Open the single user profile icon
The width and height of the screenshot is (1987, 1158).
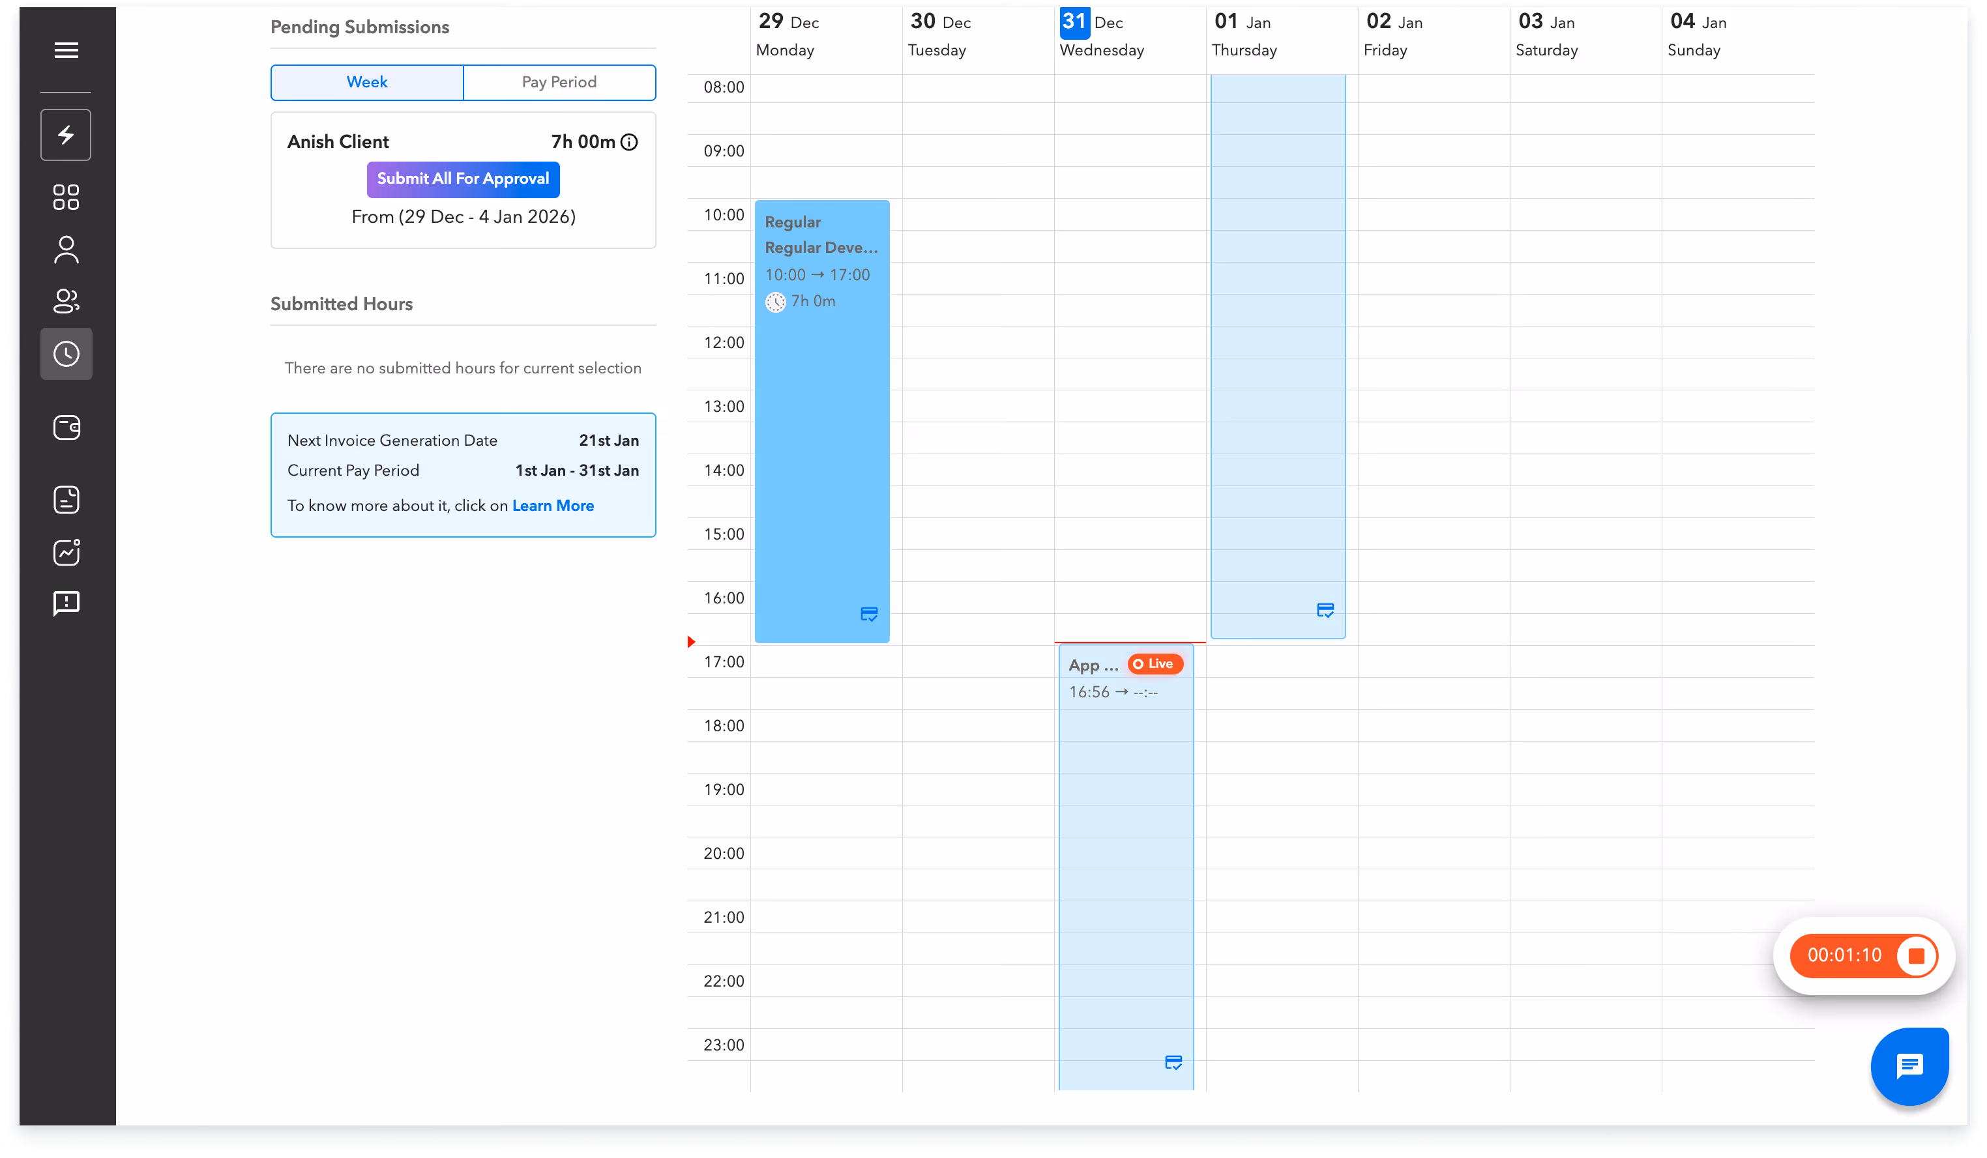click(x=66, y=250)
